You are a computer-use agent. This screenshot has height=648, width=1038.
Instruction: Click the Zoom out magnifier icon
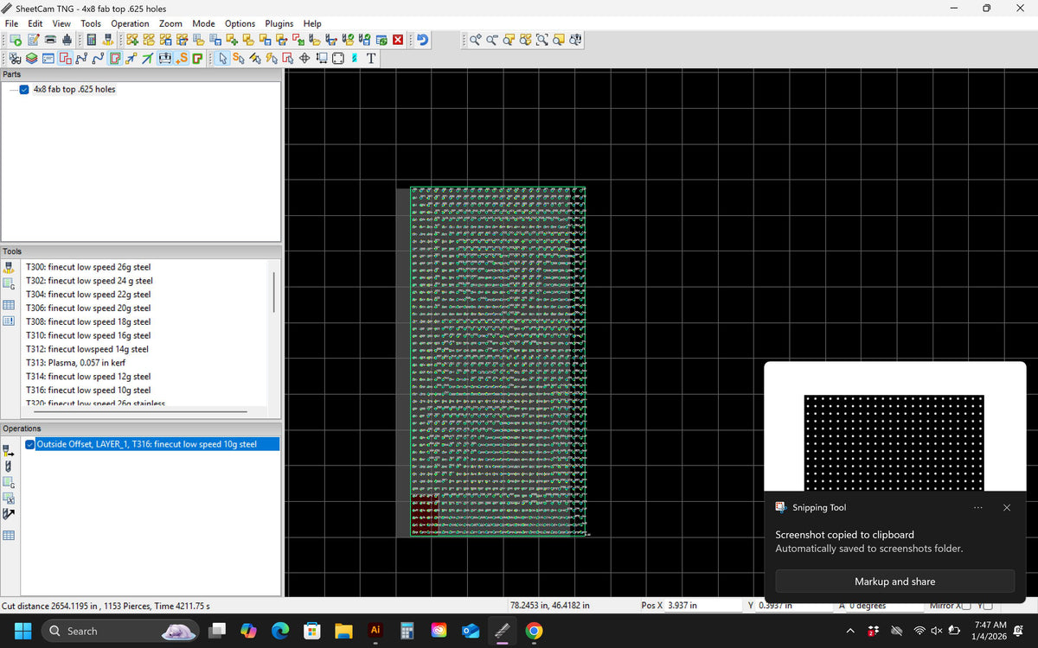point(491,40)
